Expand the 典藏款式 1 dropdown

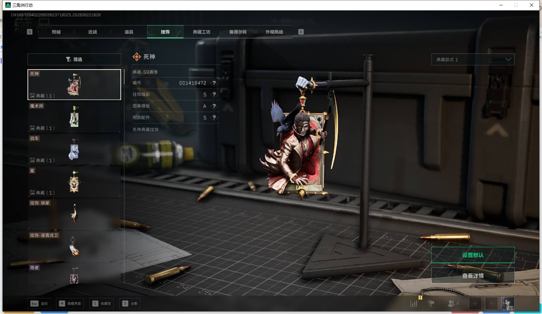[473, 60]
